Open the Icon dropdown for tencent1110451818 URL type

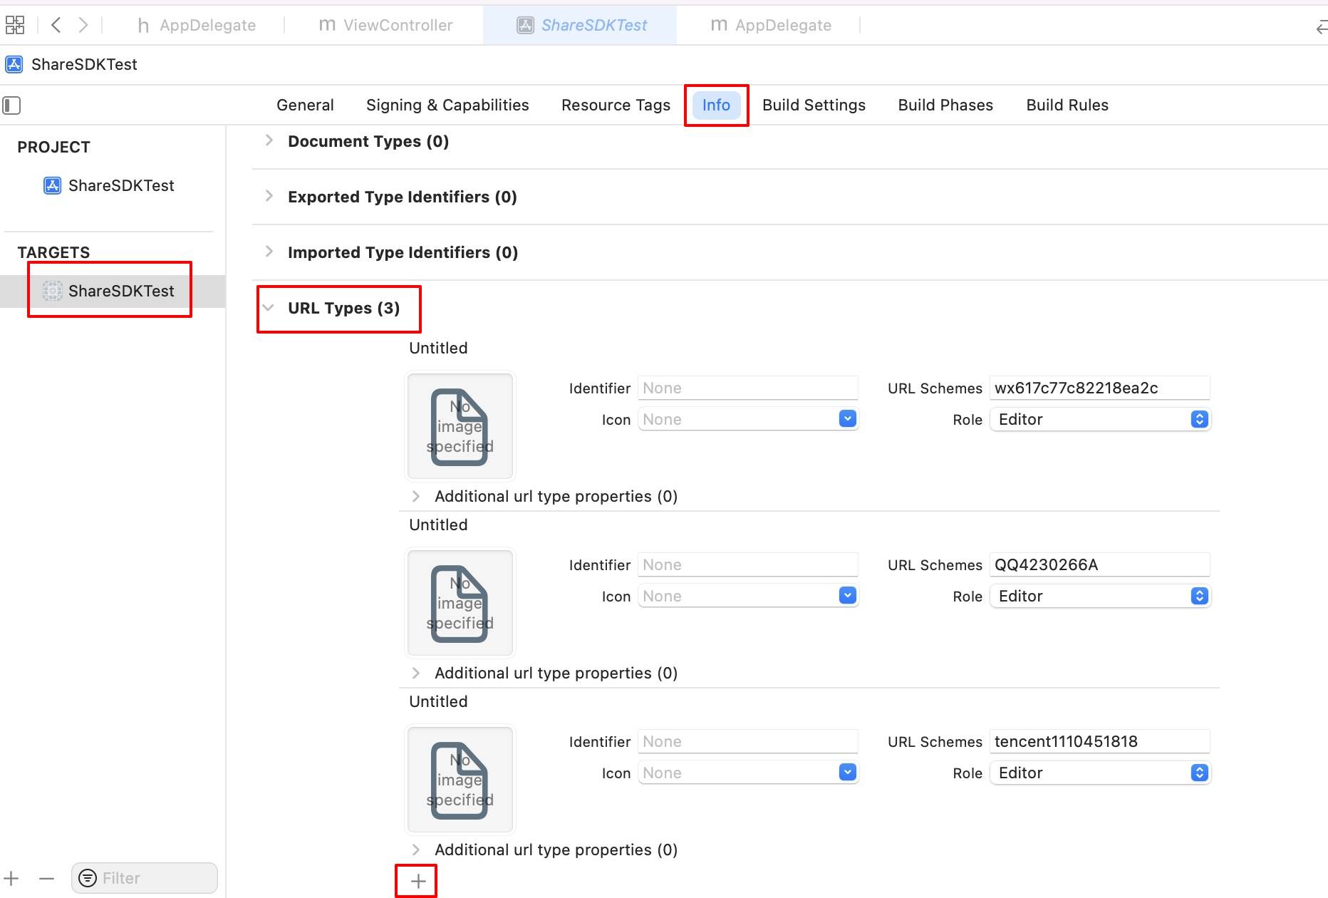(846, 772)
